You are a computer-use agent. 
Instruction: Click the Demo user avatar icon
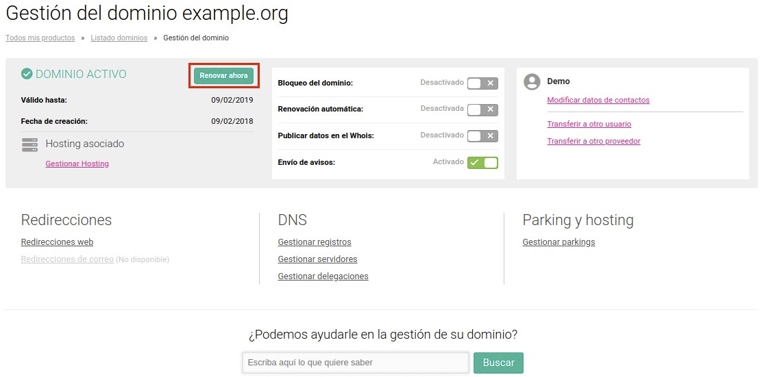coord(532,82)
